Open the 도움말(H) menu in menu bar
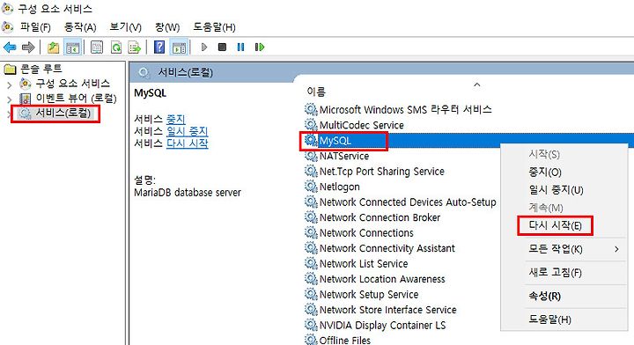 point(214,27)
